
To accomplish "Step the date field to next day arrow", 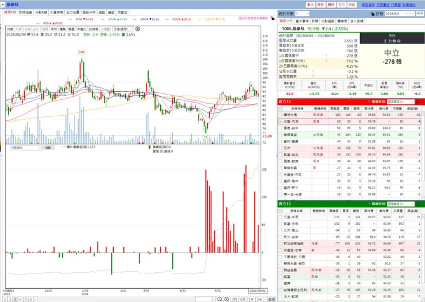I will (414, 14).
